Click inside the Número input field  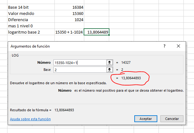click(79, 62)
